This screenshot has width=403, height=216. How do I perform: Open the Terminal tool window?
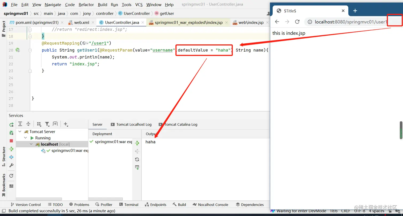pos(129,205)
